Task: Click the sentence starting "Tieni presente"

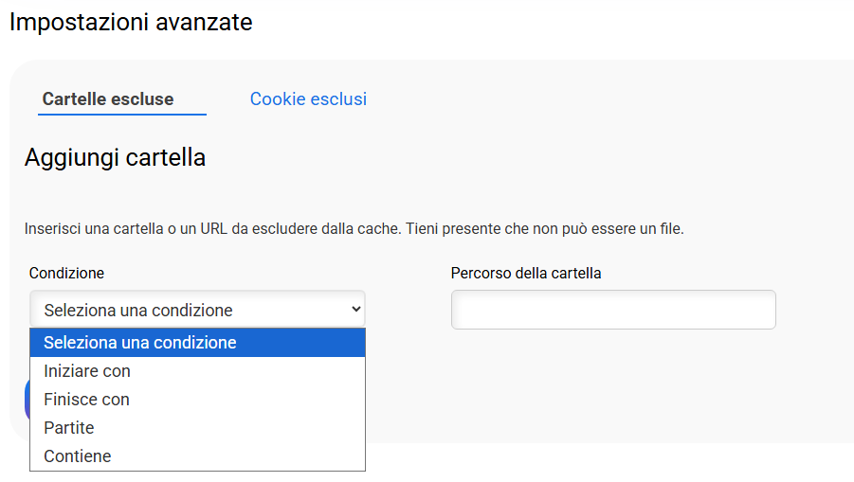Action: [543, 229]
